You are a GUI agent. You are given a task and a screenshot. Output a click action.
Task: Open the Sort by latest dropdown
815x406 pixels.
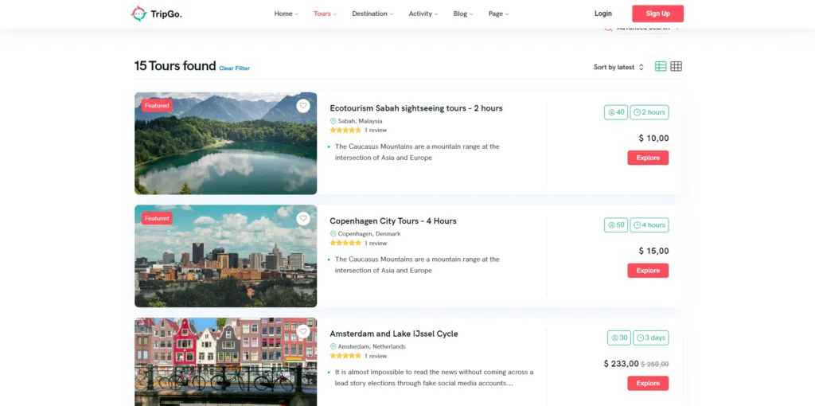618,67
